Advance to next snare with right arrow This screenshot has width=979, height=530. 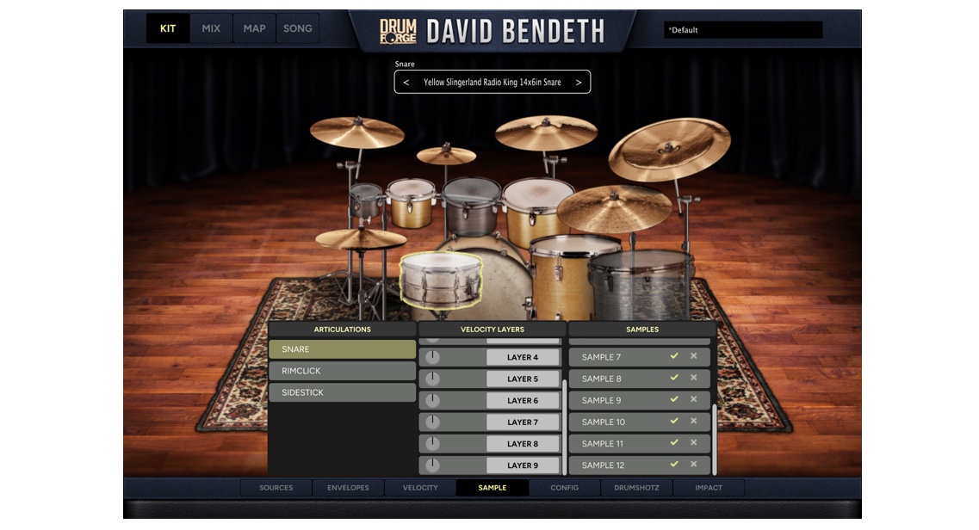click(x=579, y=82)
